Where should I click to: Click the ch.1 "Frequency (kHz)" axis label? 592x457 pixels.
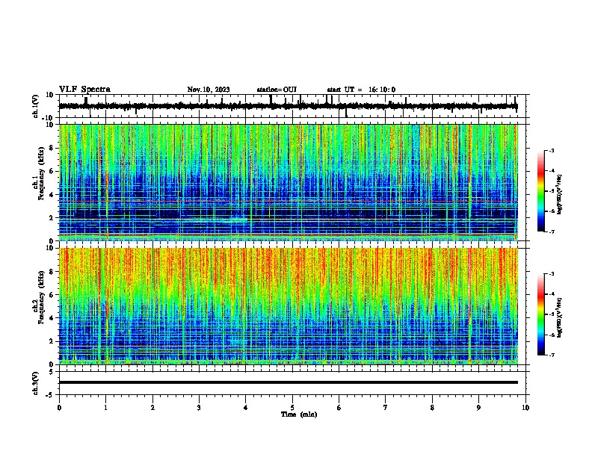tap(41, 173)
